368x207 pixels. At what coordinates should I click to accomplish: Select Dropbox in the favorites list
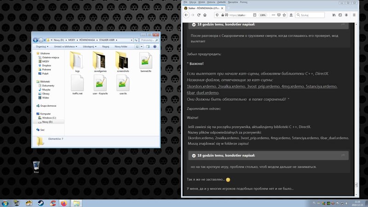(x=46, y=65)
